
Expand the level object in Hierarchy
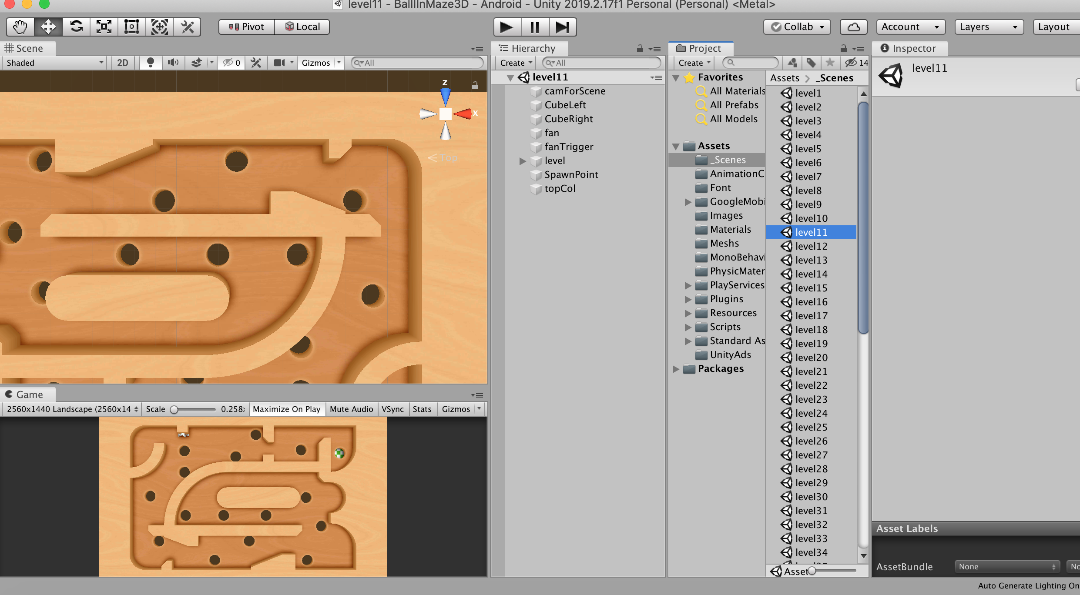pyautogui.click(x=523, y=161)
